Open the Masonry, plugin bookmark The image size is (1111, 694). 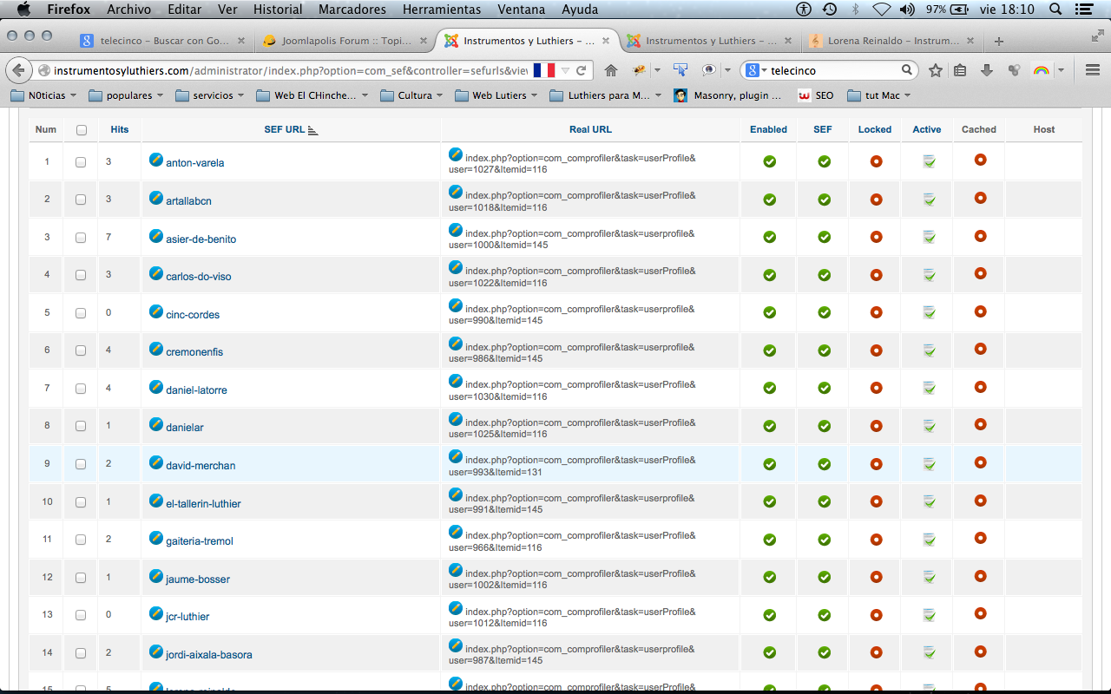tap(727, 95)
